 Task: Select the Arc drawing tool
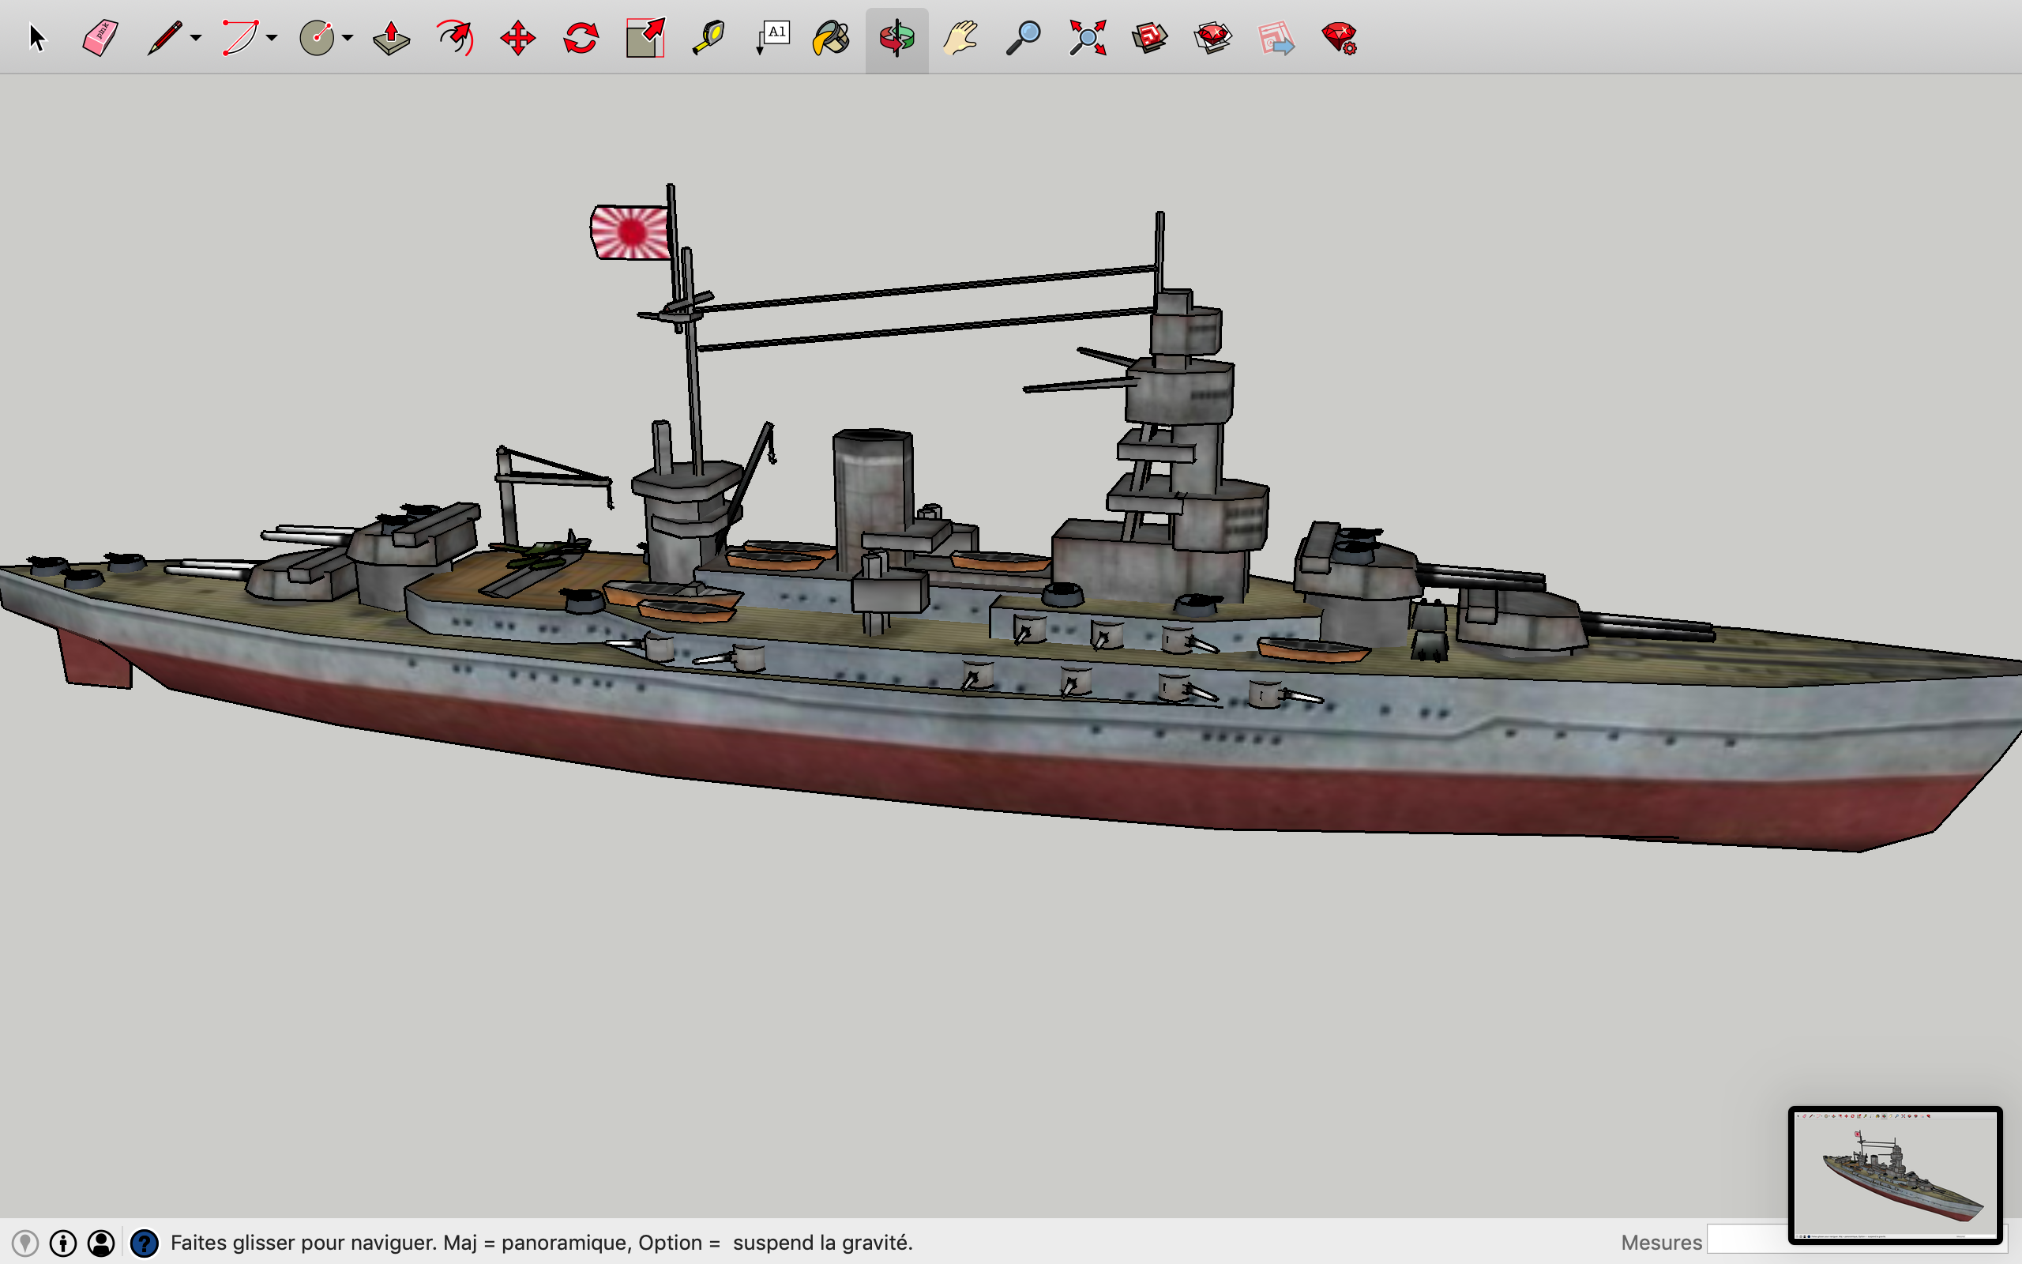[x=240, y=39]
